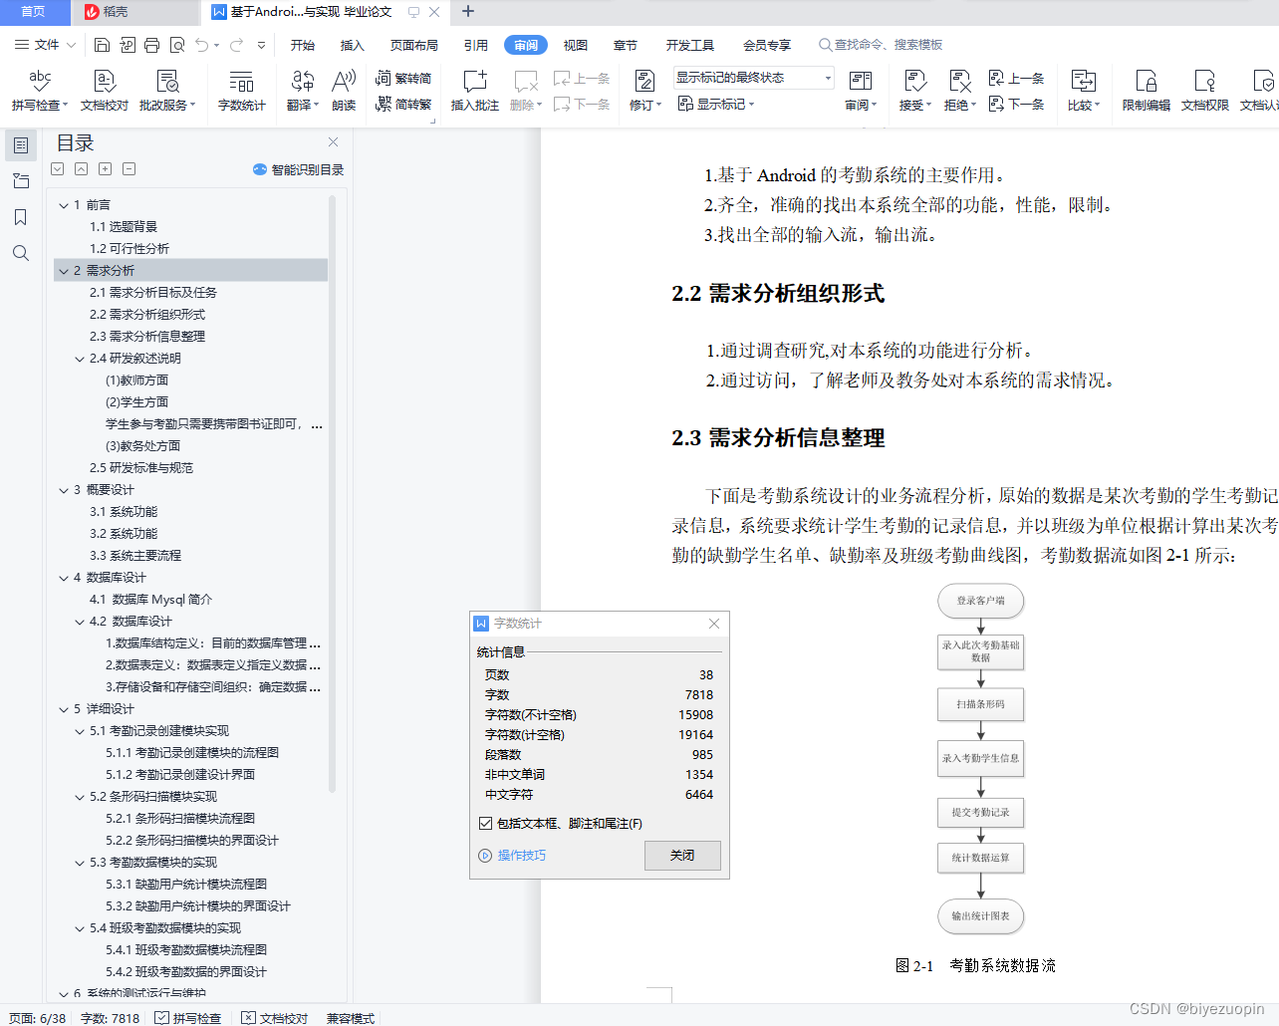Image resolution: width=1279 pixels, height=1026 pixels.
Task: Jump to '3.3 系统主要流程' in outline
Action: click(x=135, y=556)
